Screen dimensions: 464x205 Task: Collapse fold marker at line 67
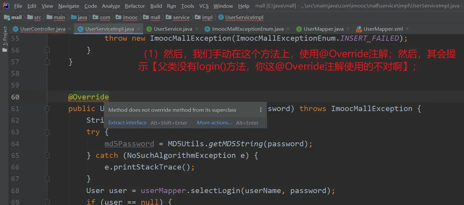[x=47, y=179]
